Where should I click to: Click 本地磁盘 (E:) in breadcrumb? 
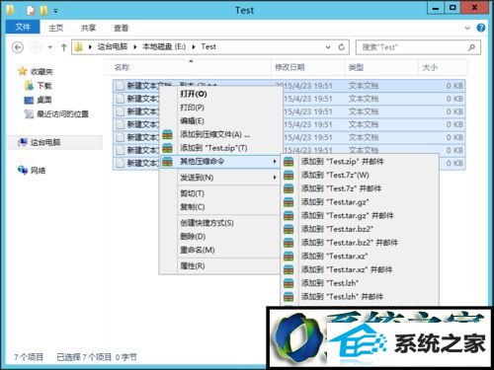click(164, 47)
